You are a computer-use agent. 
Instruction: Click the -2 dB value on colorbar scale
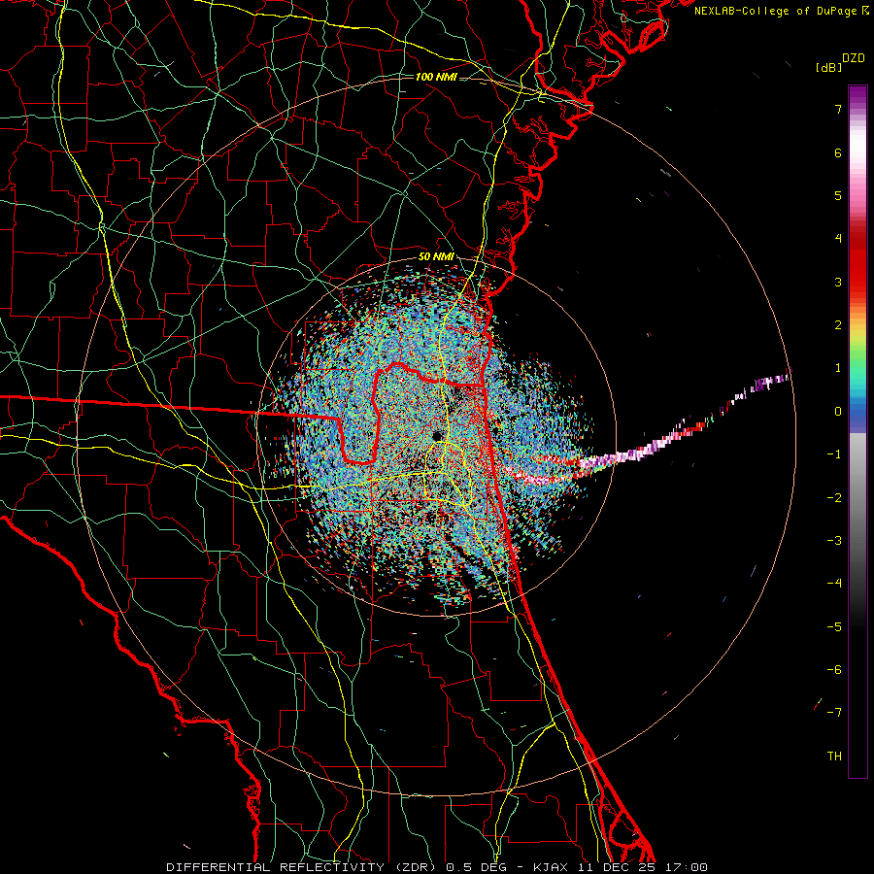[x=834, y=498]
